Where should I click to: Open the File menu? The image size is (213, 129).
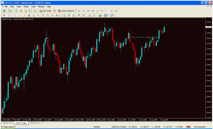click(6, 6)
